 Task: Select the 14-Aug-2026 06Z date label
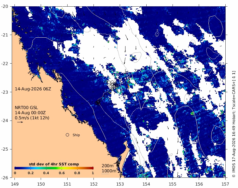pyautogui.click(x=33, y=89)
